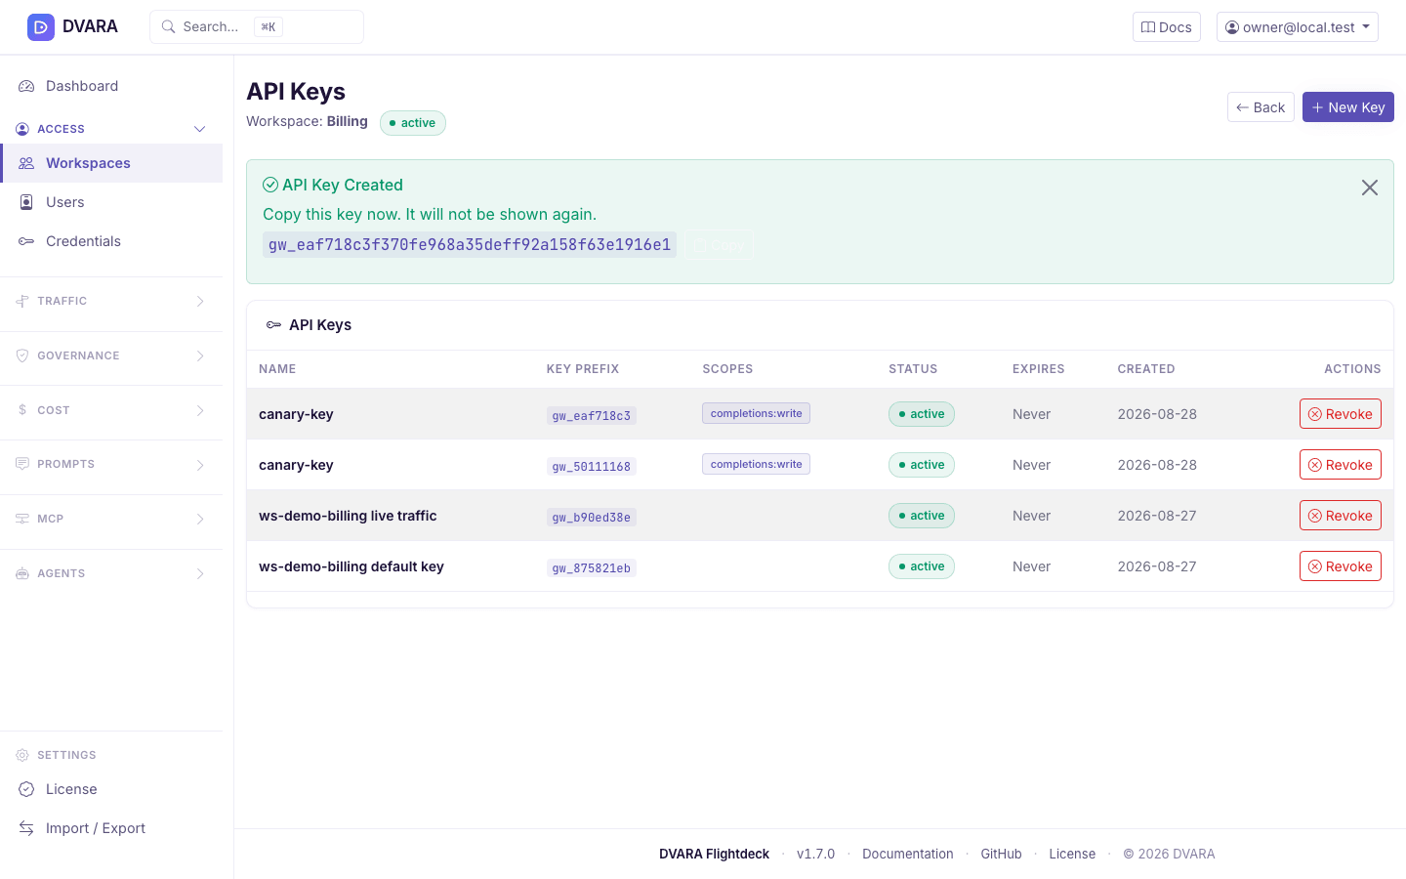Click the search magnifier icon
The image size is (1406, 879).
pos(169,27)
